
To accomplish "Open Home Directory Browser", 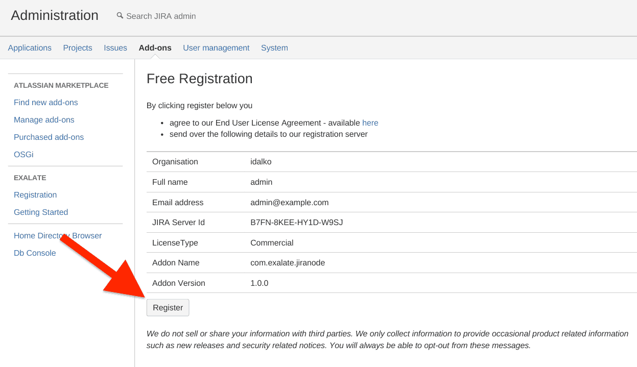I will (58, 236).
